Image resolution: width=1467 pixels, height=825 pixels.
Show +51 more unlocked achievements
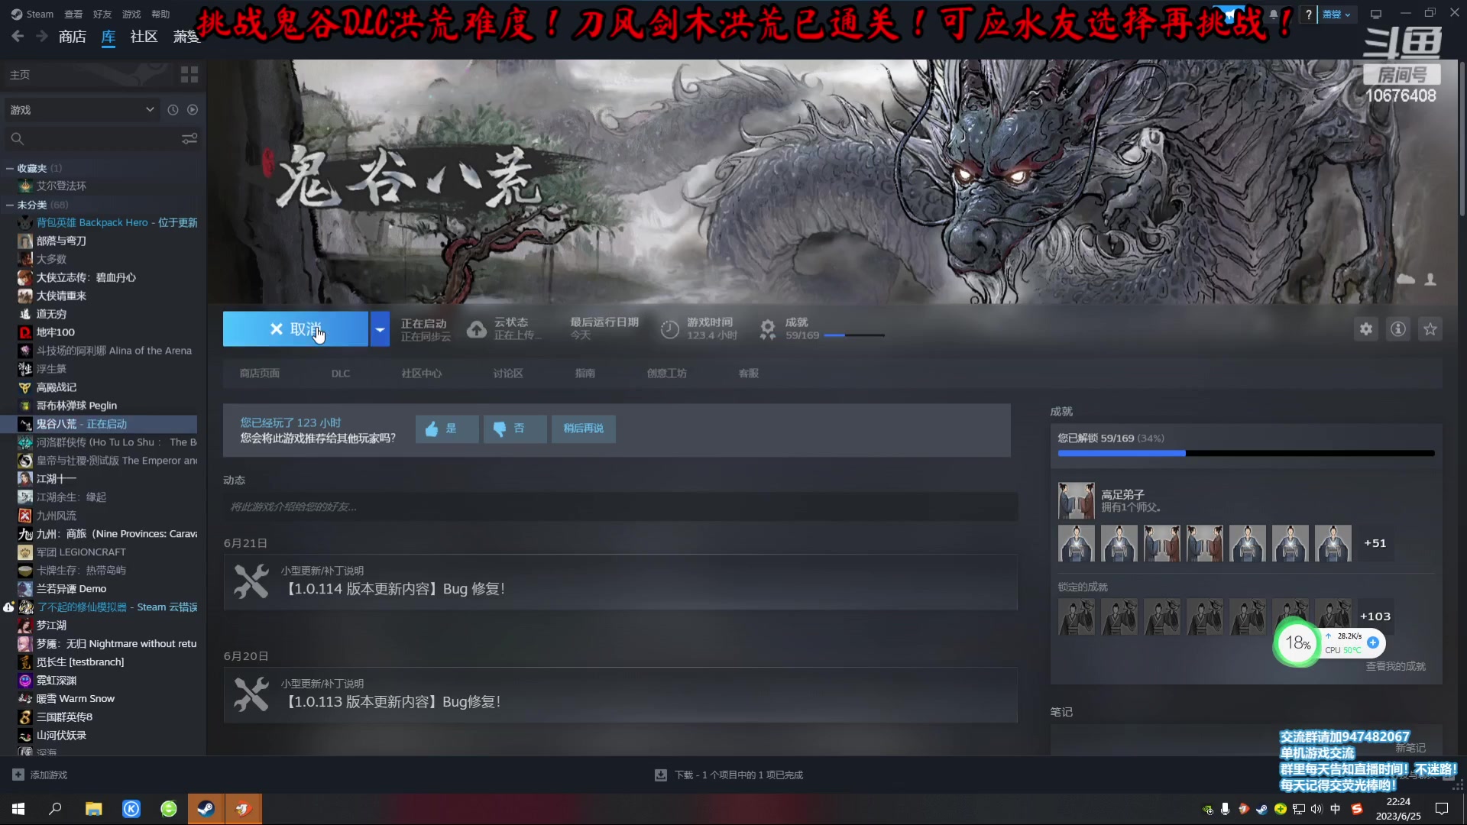point(1375,543)
